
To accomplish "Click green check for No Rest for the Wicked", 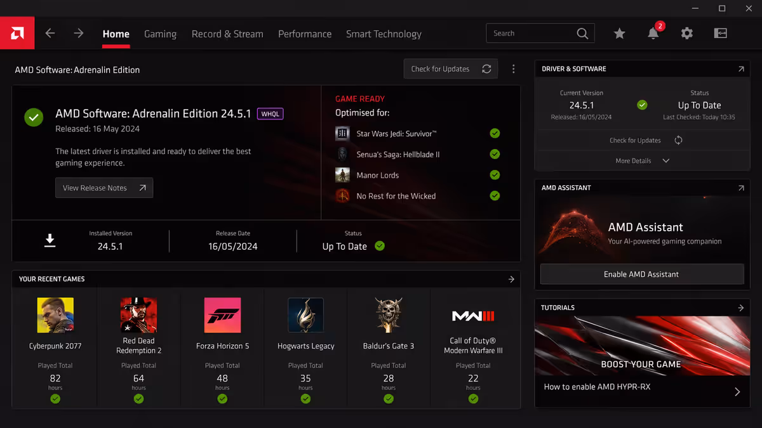I will point(495,196).
